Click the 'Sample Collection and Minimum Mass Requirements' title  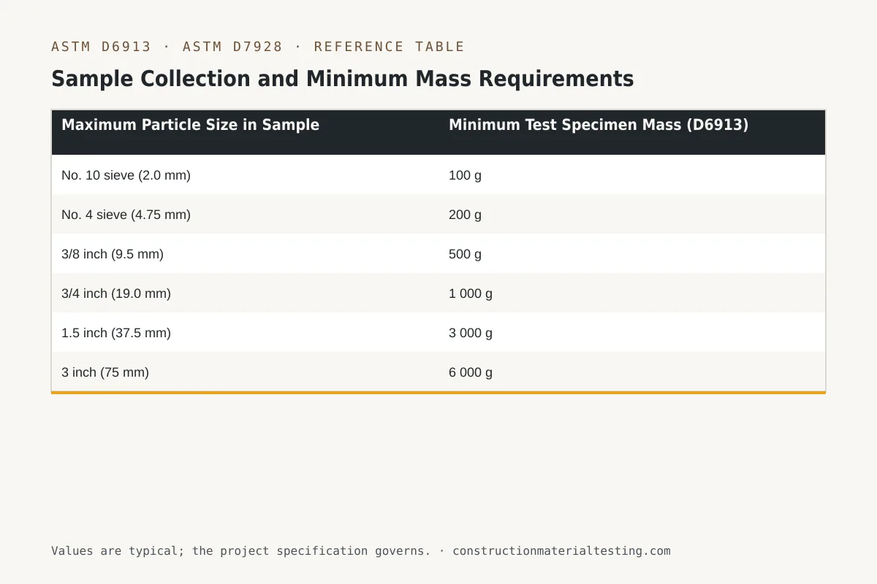(x=343, y=79)
